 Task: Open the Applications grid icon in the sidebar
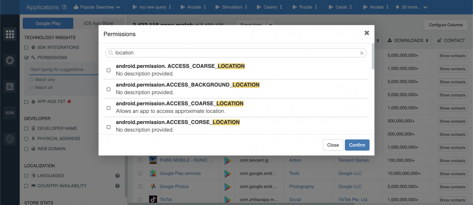pos(10,34)
